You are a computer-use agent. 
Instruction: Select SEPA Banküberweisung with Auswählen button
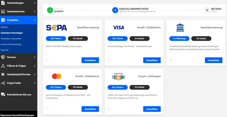click(90, 60)
